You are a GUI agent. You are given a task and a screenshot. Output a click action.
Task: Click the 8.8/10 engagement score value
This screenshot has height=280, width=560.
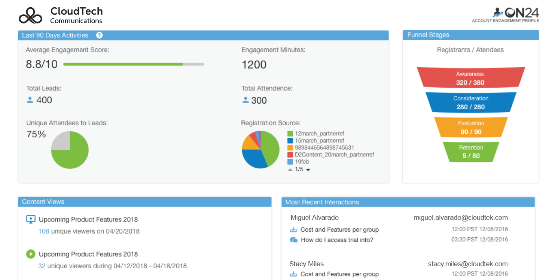coord(42,64)
